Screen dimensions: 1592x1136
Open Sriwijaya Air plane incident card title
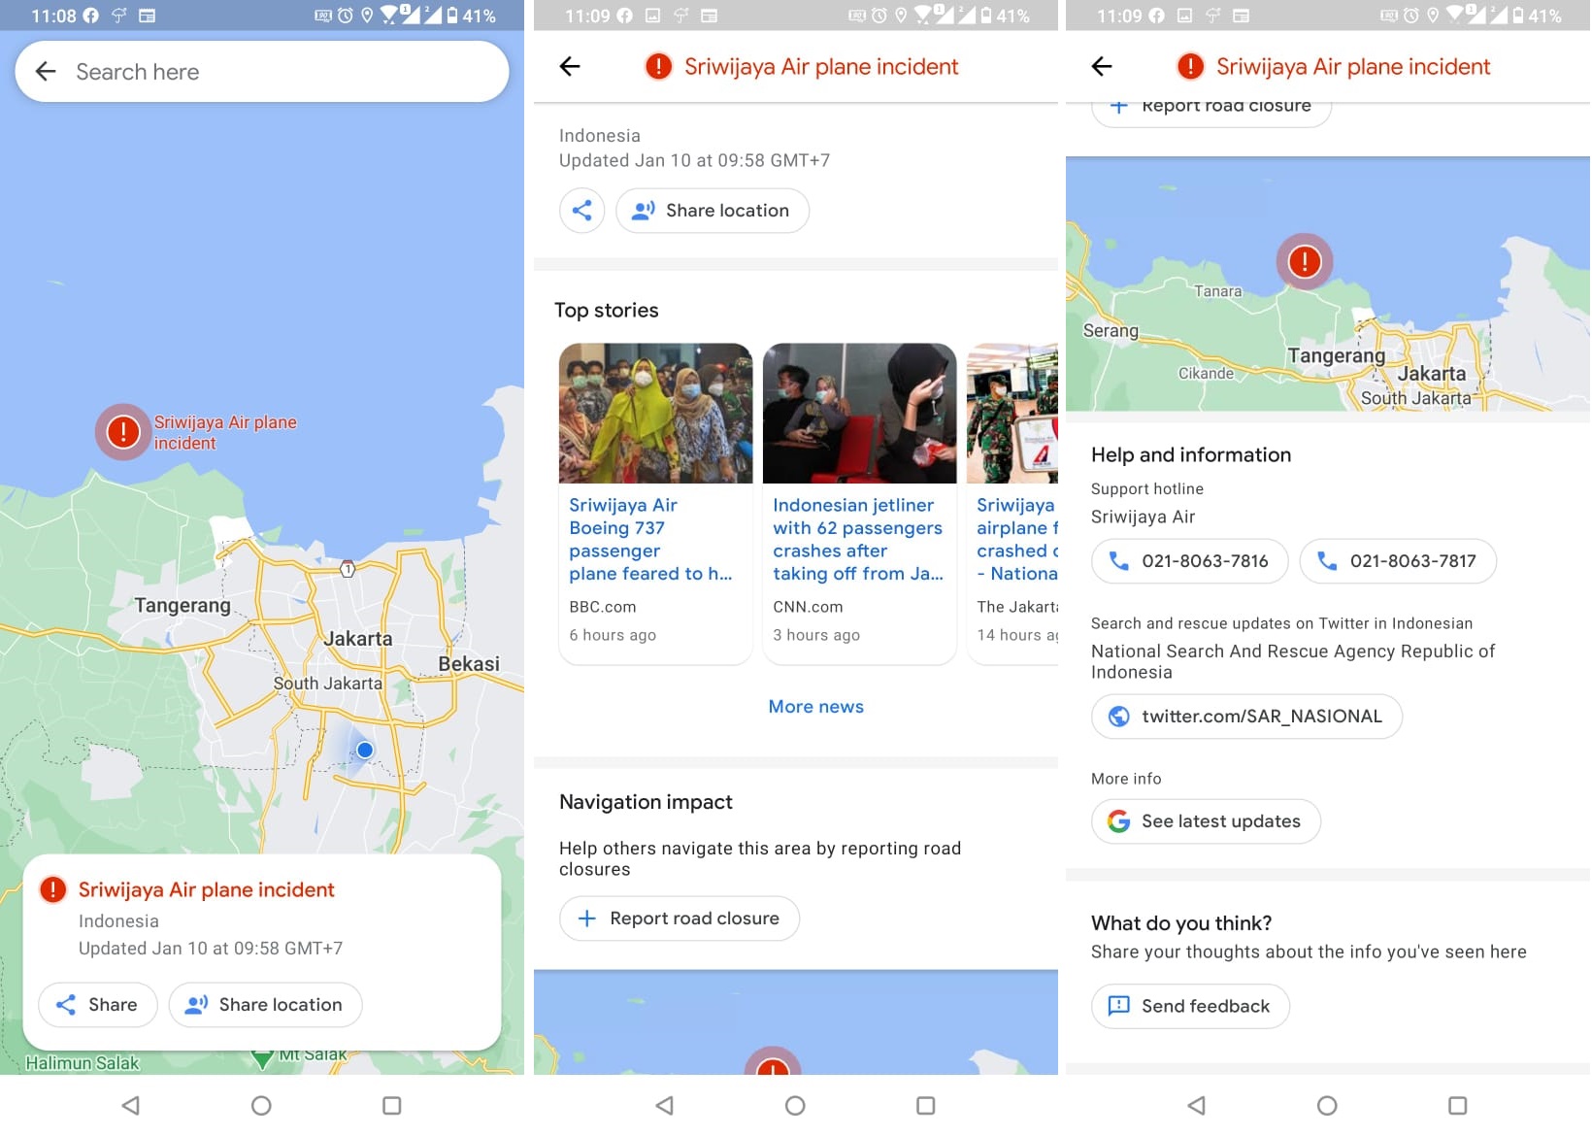206,889
